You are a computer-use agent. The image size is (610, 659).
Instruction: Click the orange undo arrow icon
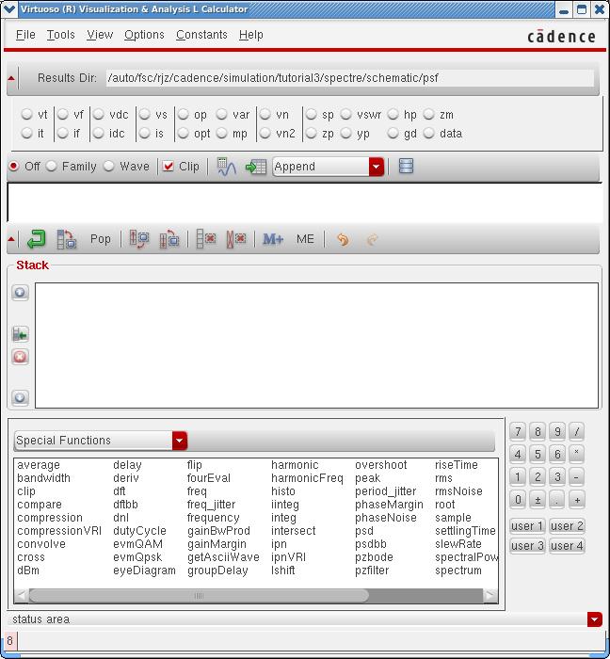pos(343,239)
